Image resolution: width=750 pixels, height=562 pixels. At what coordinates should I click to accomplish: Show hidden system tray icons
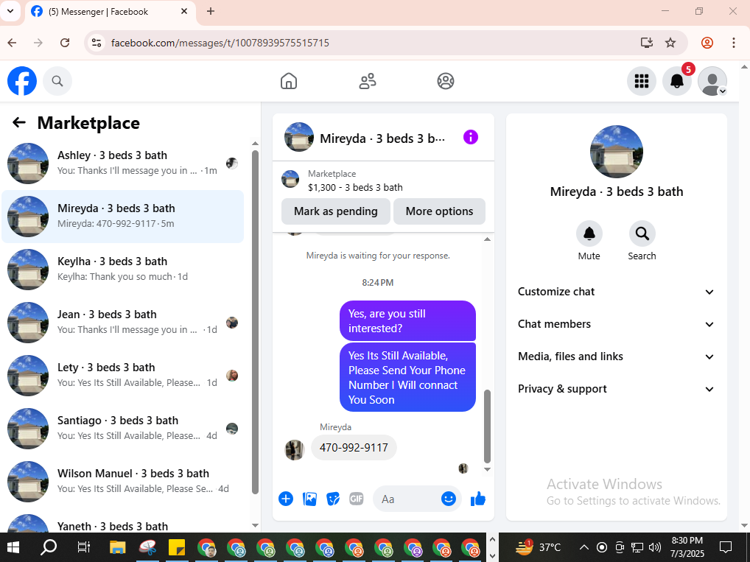pos(583,547)
